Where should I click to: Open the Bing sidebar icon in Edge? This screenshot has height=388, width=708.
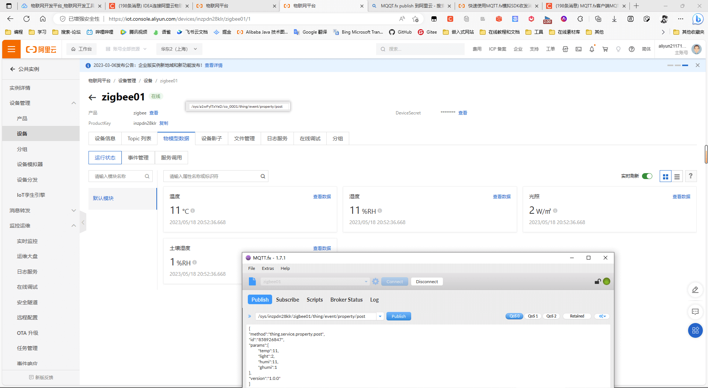pyautogui.click(x=698, y=19)
